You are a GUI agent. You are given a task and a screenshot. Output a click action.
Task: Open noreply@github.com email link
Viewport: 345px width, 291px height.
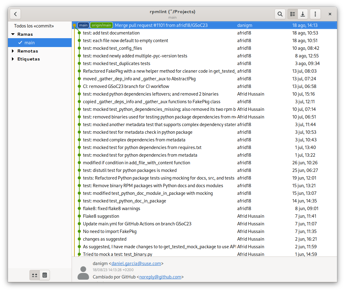pyautogui.click(x=160, y=277)
